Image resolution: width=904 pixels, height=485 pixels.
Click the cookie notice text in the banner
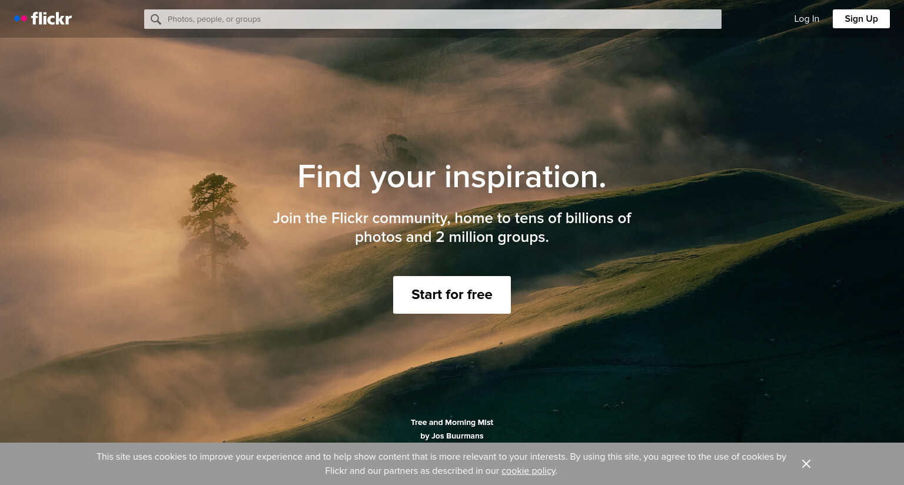(x=441, y=464)
